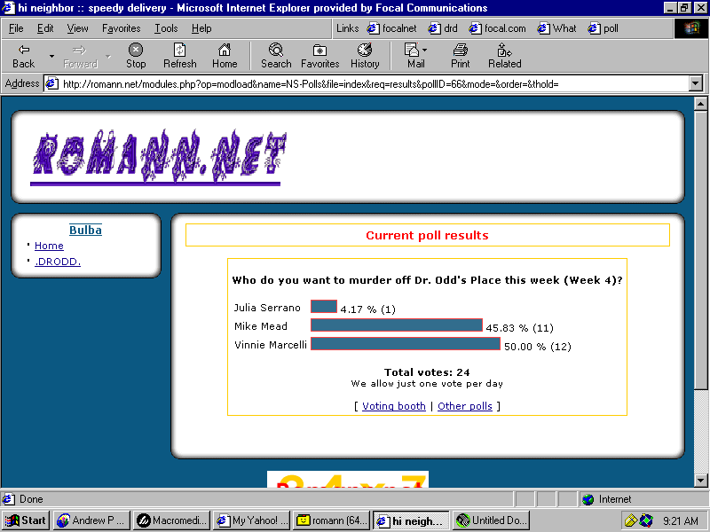Open the Back button history dropdown arrow
The width and height of the screenshot is (710, 532).
coord(51,57)
